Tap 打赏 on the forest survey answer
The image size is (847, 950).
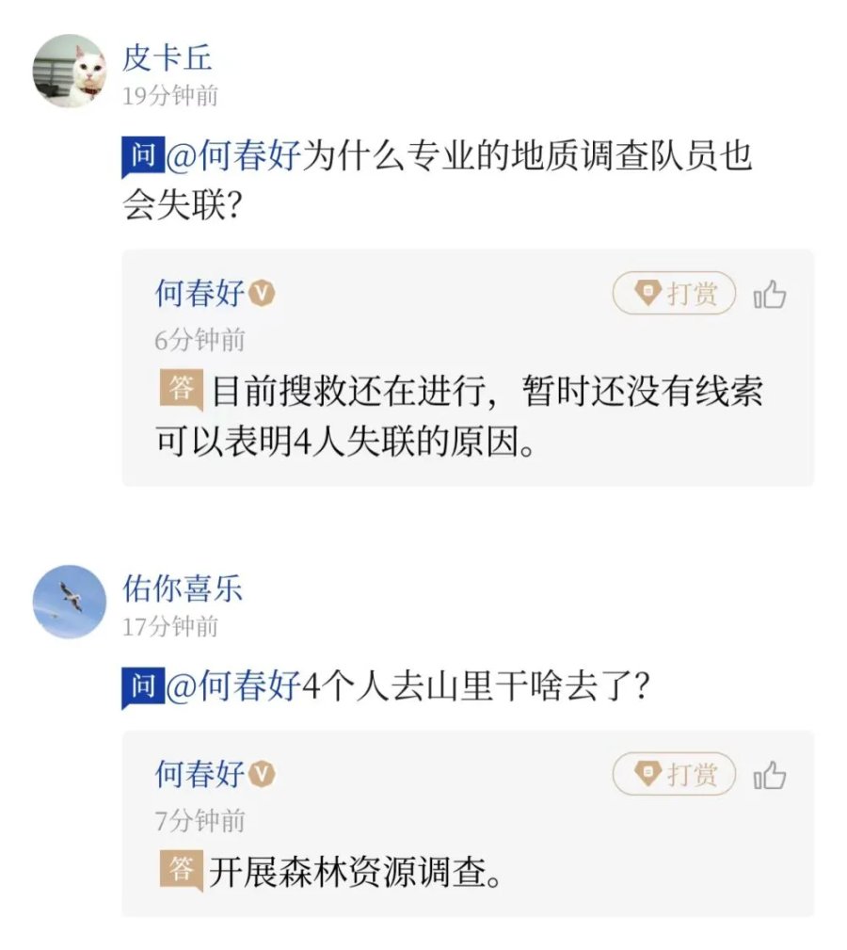[x=674, y=775]
